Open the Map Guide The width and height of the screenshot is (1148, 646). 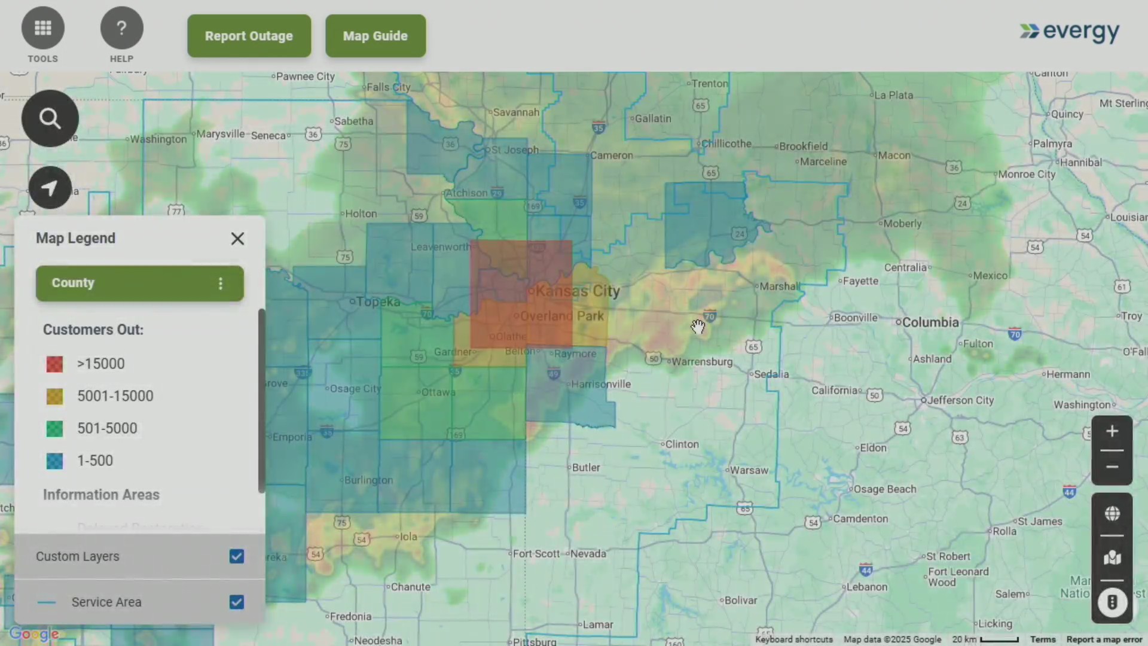click(x=375, y=36)
